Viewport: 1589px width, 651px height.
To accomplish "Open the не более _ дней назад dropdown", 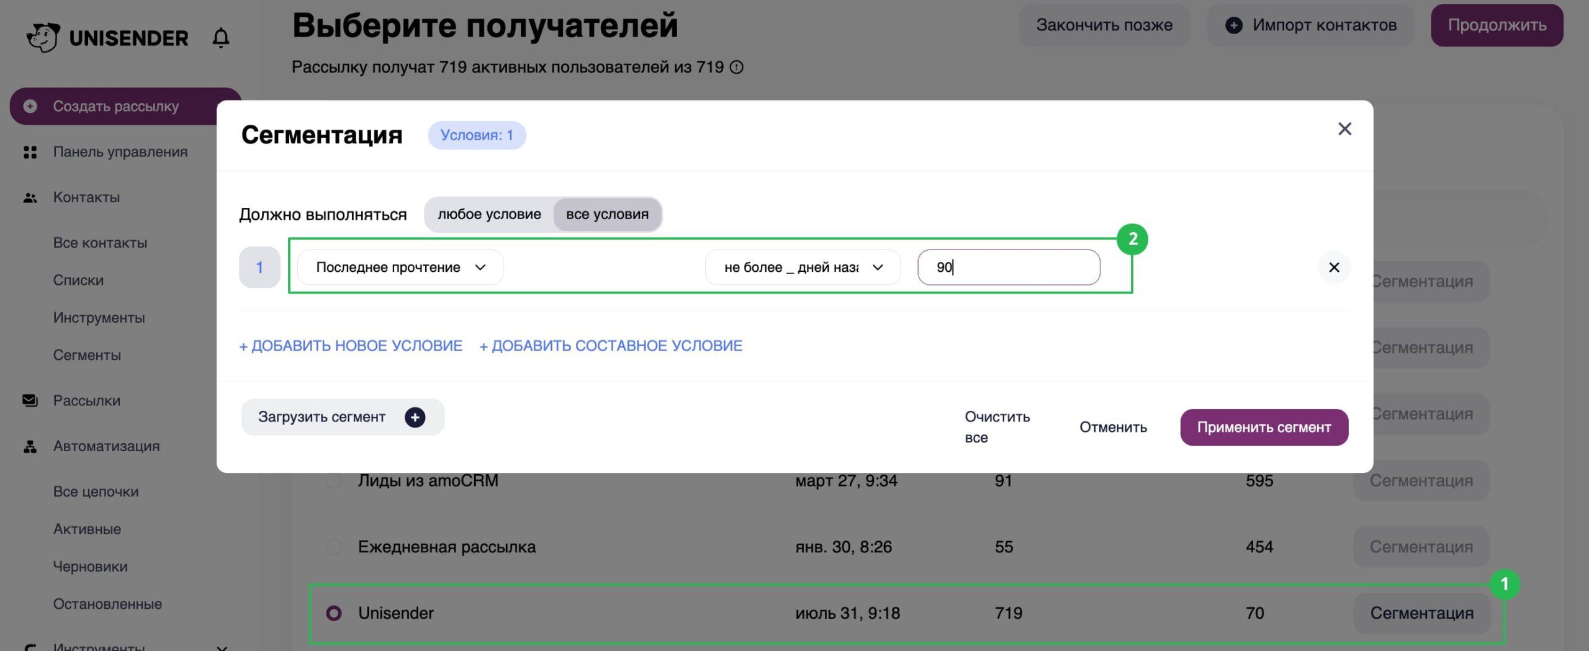I will [803, 267].
